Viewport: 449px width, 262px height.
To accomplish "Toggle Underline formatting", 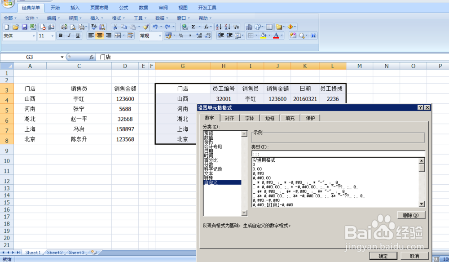I will 78,36.
